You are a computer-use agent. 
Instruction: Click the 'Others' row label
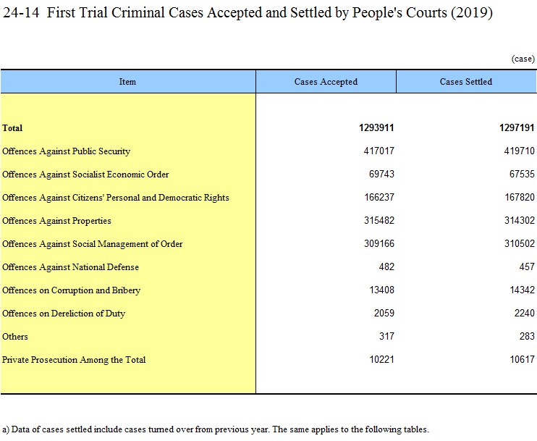tap(15, 337)
